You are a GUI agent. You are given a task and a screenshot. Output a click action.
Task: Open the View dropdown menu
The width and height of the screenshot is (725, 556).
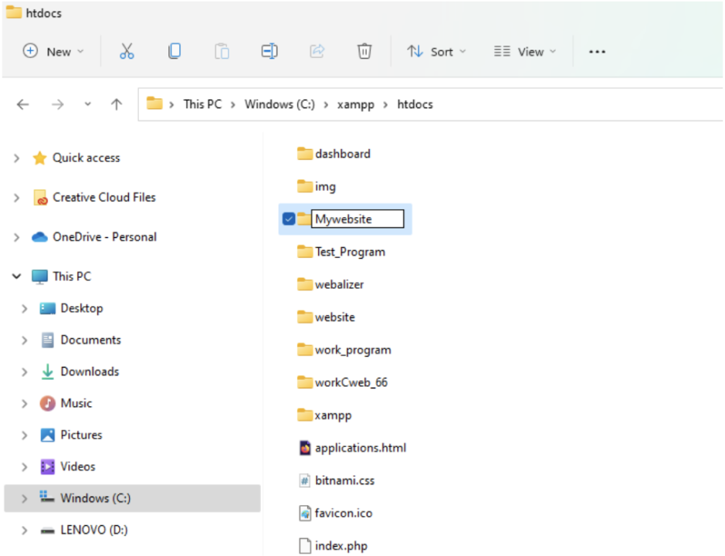[525, 52]
